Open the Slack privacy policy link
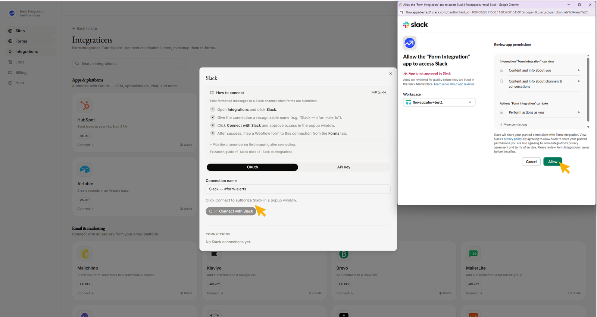 (x=513, y=139)
